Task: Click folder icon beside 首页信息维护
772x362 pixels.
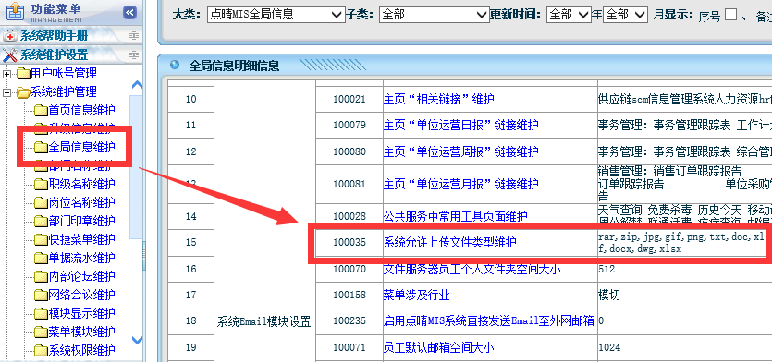Action: coord(41,110)
